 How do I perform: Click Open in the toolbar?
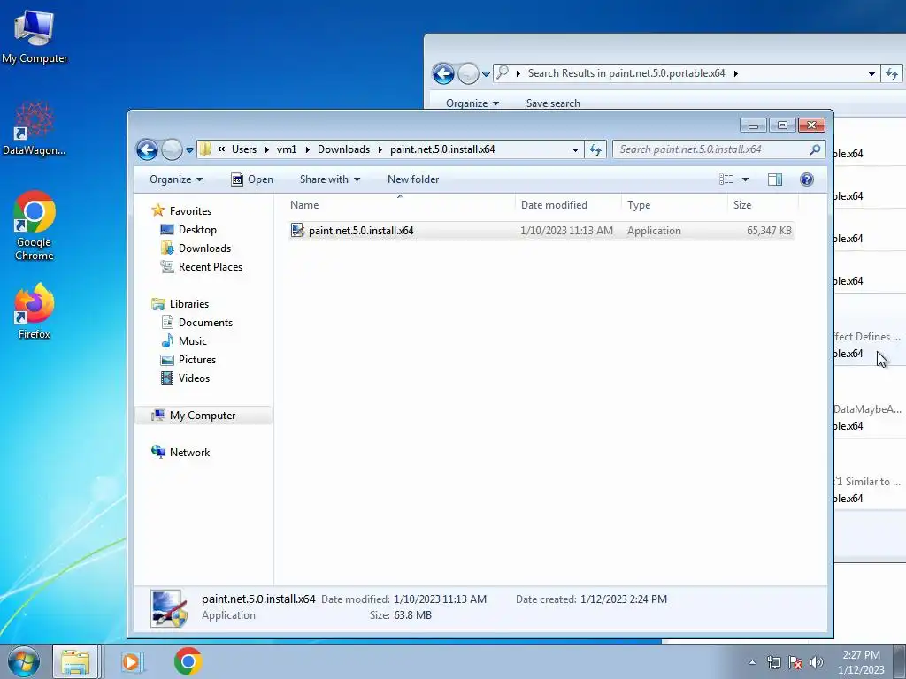click(x=252, y=179)
